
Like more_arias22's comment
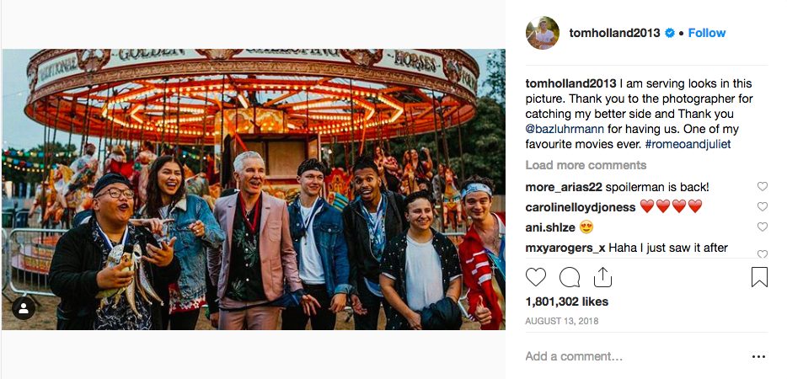[x=763, y=186]
